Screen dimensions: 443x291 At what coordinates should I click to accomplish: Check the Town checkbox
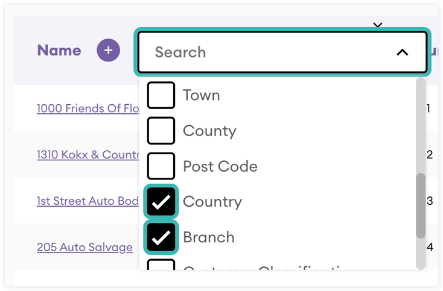pos(161,95)
